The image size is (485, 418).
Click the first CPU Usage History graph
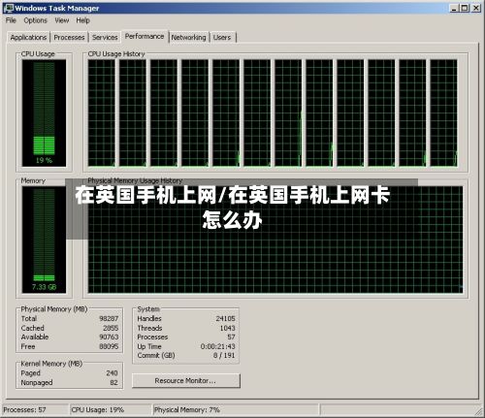pos(102,113)
